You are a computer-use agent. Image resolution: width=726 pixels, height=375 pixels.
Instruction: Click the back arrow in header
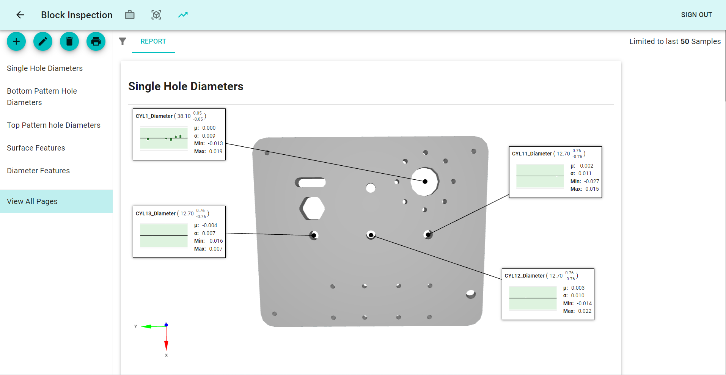[20, 15]
